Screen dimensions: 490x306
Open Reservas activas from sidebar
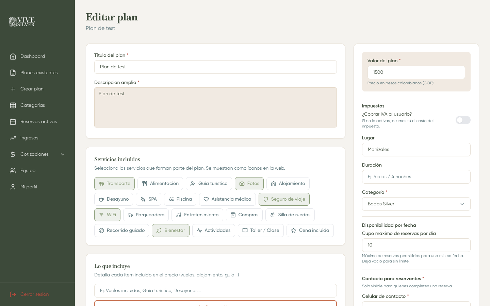38,121
